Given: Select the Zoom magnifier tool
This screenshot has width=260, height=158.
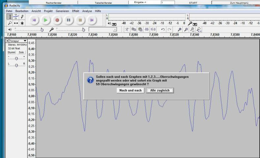Looking at the screenshot, I should [10, 23].
